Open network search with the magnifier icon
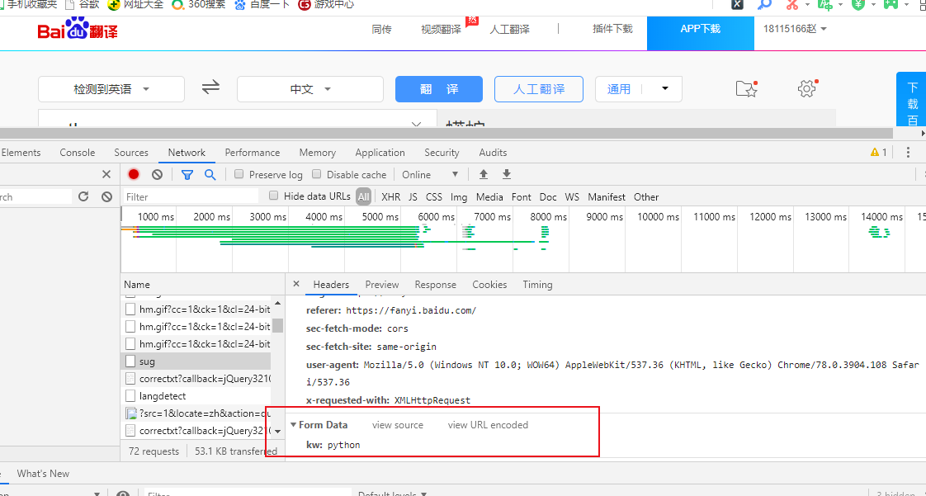 pyautogui.click(x=210, y=174)
